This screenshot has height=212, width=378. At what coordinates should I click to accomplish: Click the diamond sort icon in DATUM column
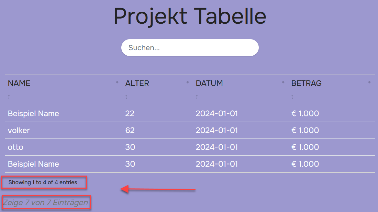click(283, 82)
